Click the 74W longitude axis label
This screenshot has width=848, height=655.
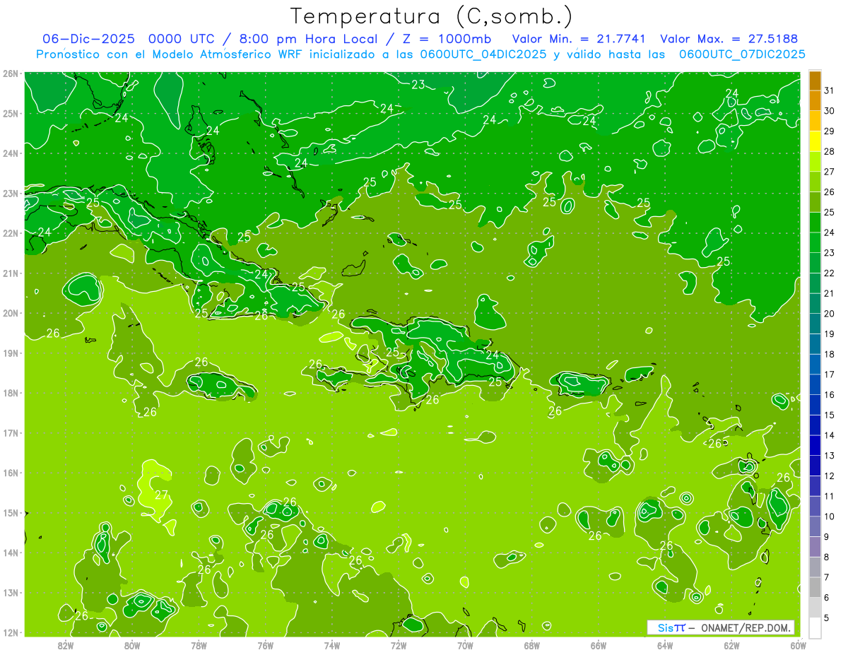click(x=332, y=645)
